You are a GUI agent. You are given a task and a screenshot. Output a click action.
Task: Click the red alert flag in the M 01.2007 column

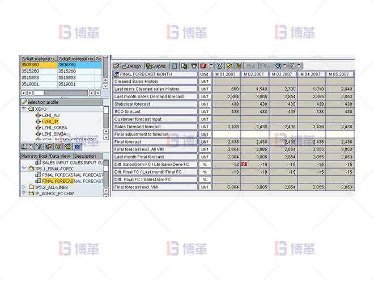point(244,164)
